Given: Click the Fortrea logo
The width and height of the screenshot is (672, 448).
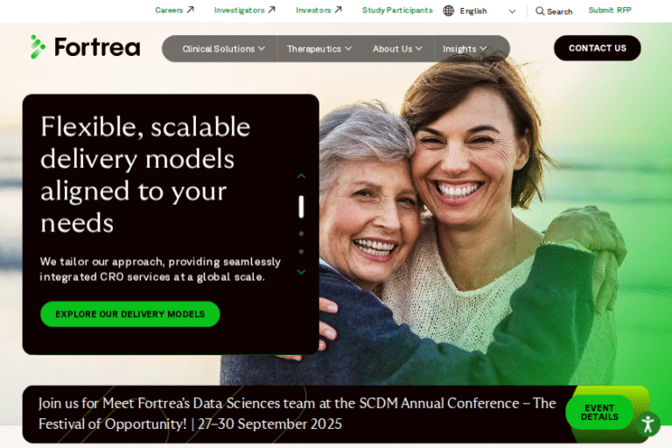Looking at the screenshot, I should [85, 46].
